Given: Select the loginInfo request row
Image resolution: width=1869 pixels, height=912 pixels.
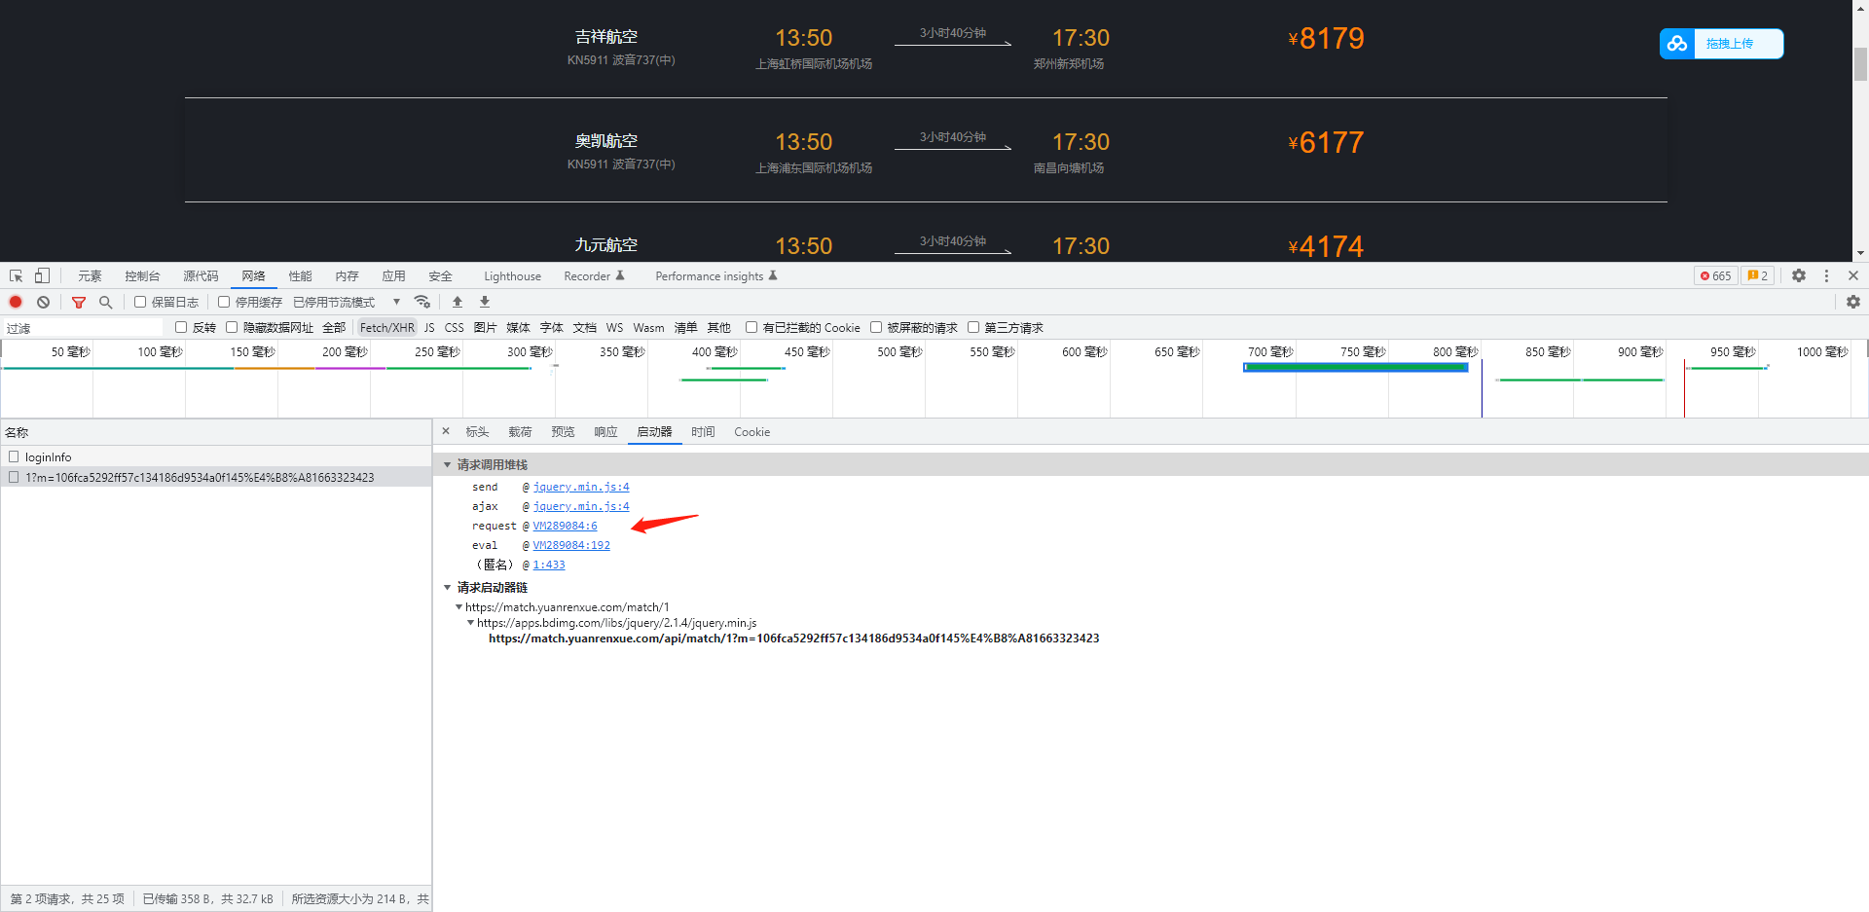Looking at the screenshot, I should (x=216, y=456).
